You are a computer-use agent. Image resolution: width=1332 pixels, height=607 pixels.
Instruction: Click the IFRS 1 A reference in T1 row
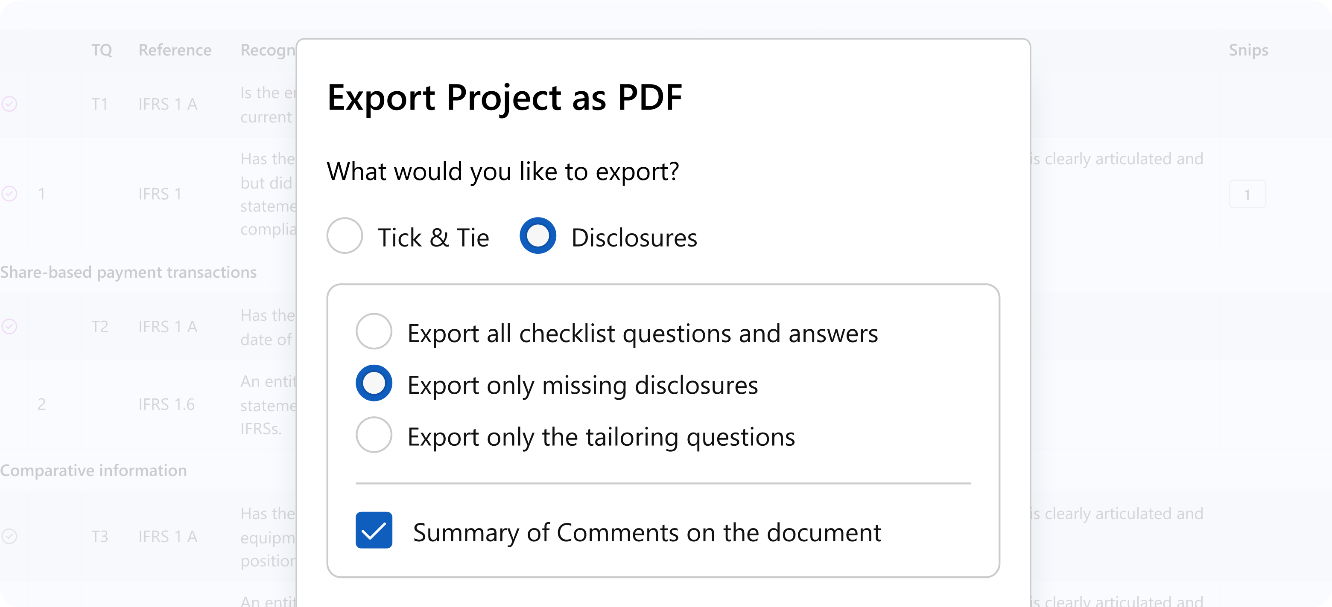tap(167, 104)
